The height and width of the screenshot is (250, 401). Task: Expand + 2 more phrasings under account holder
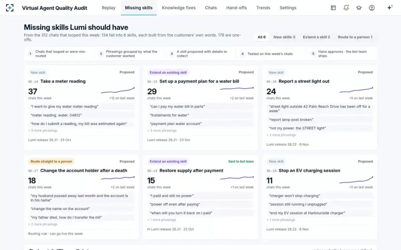pyautogui.click(x=43, y=224)
